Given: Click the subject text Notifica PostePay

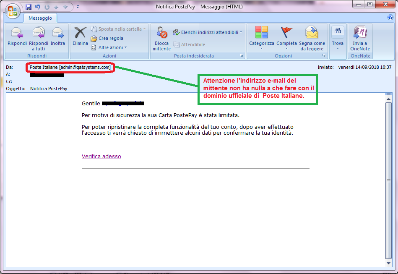Looking at the screenshot, I should (49, 89).
